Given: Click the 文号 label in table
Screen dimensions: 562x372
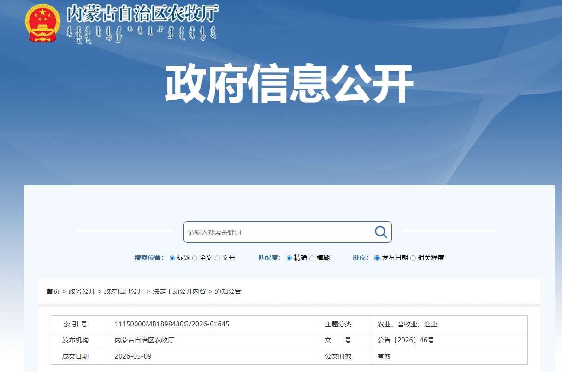Looking at the screenshot, I should 338,340.
